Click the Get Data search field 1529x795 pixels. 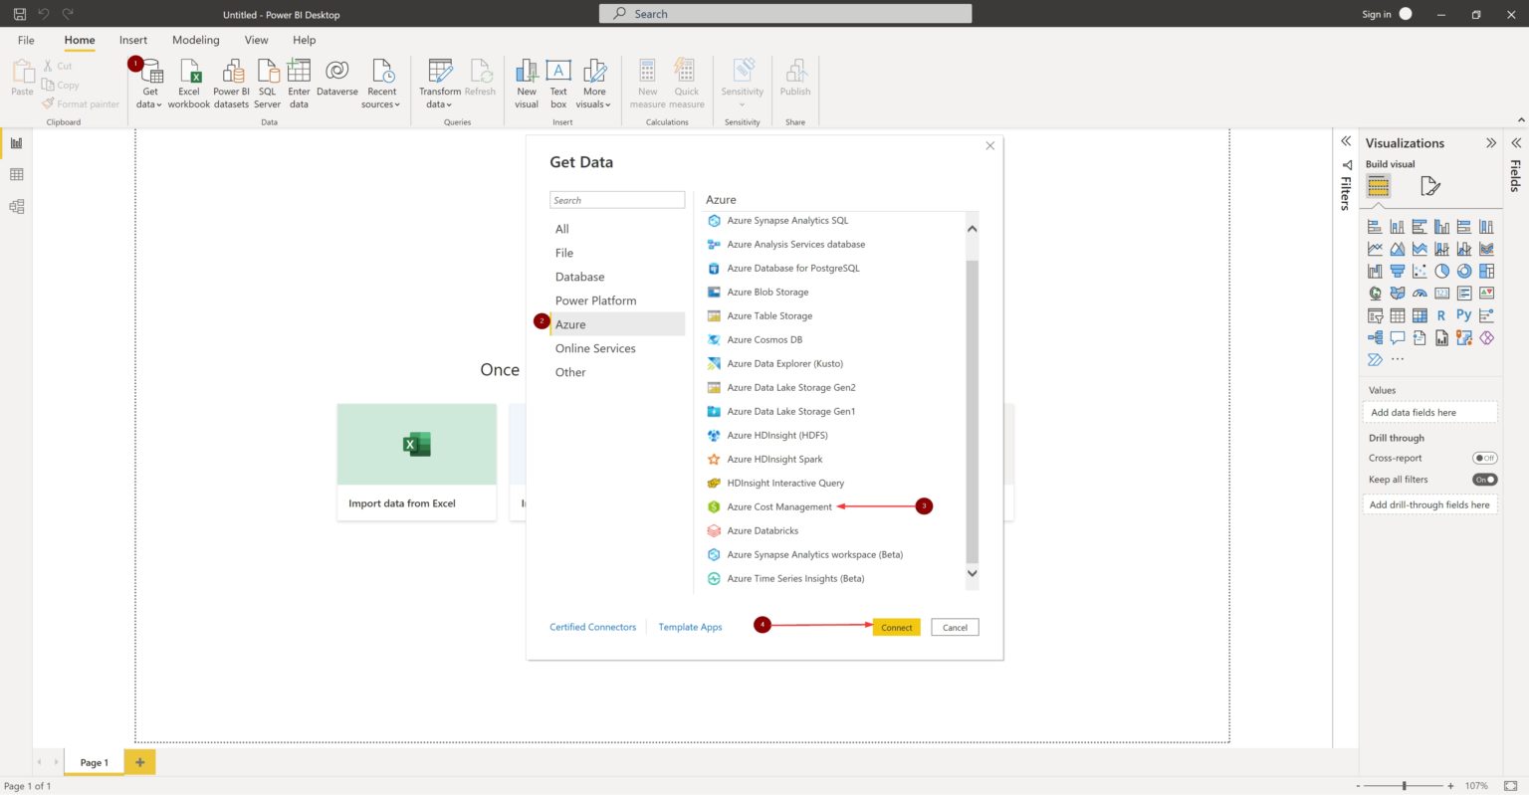[617, 199]
